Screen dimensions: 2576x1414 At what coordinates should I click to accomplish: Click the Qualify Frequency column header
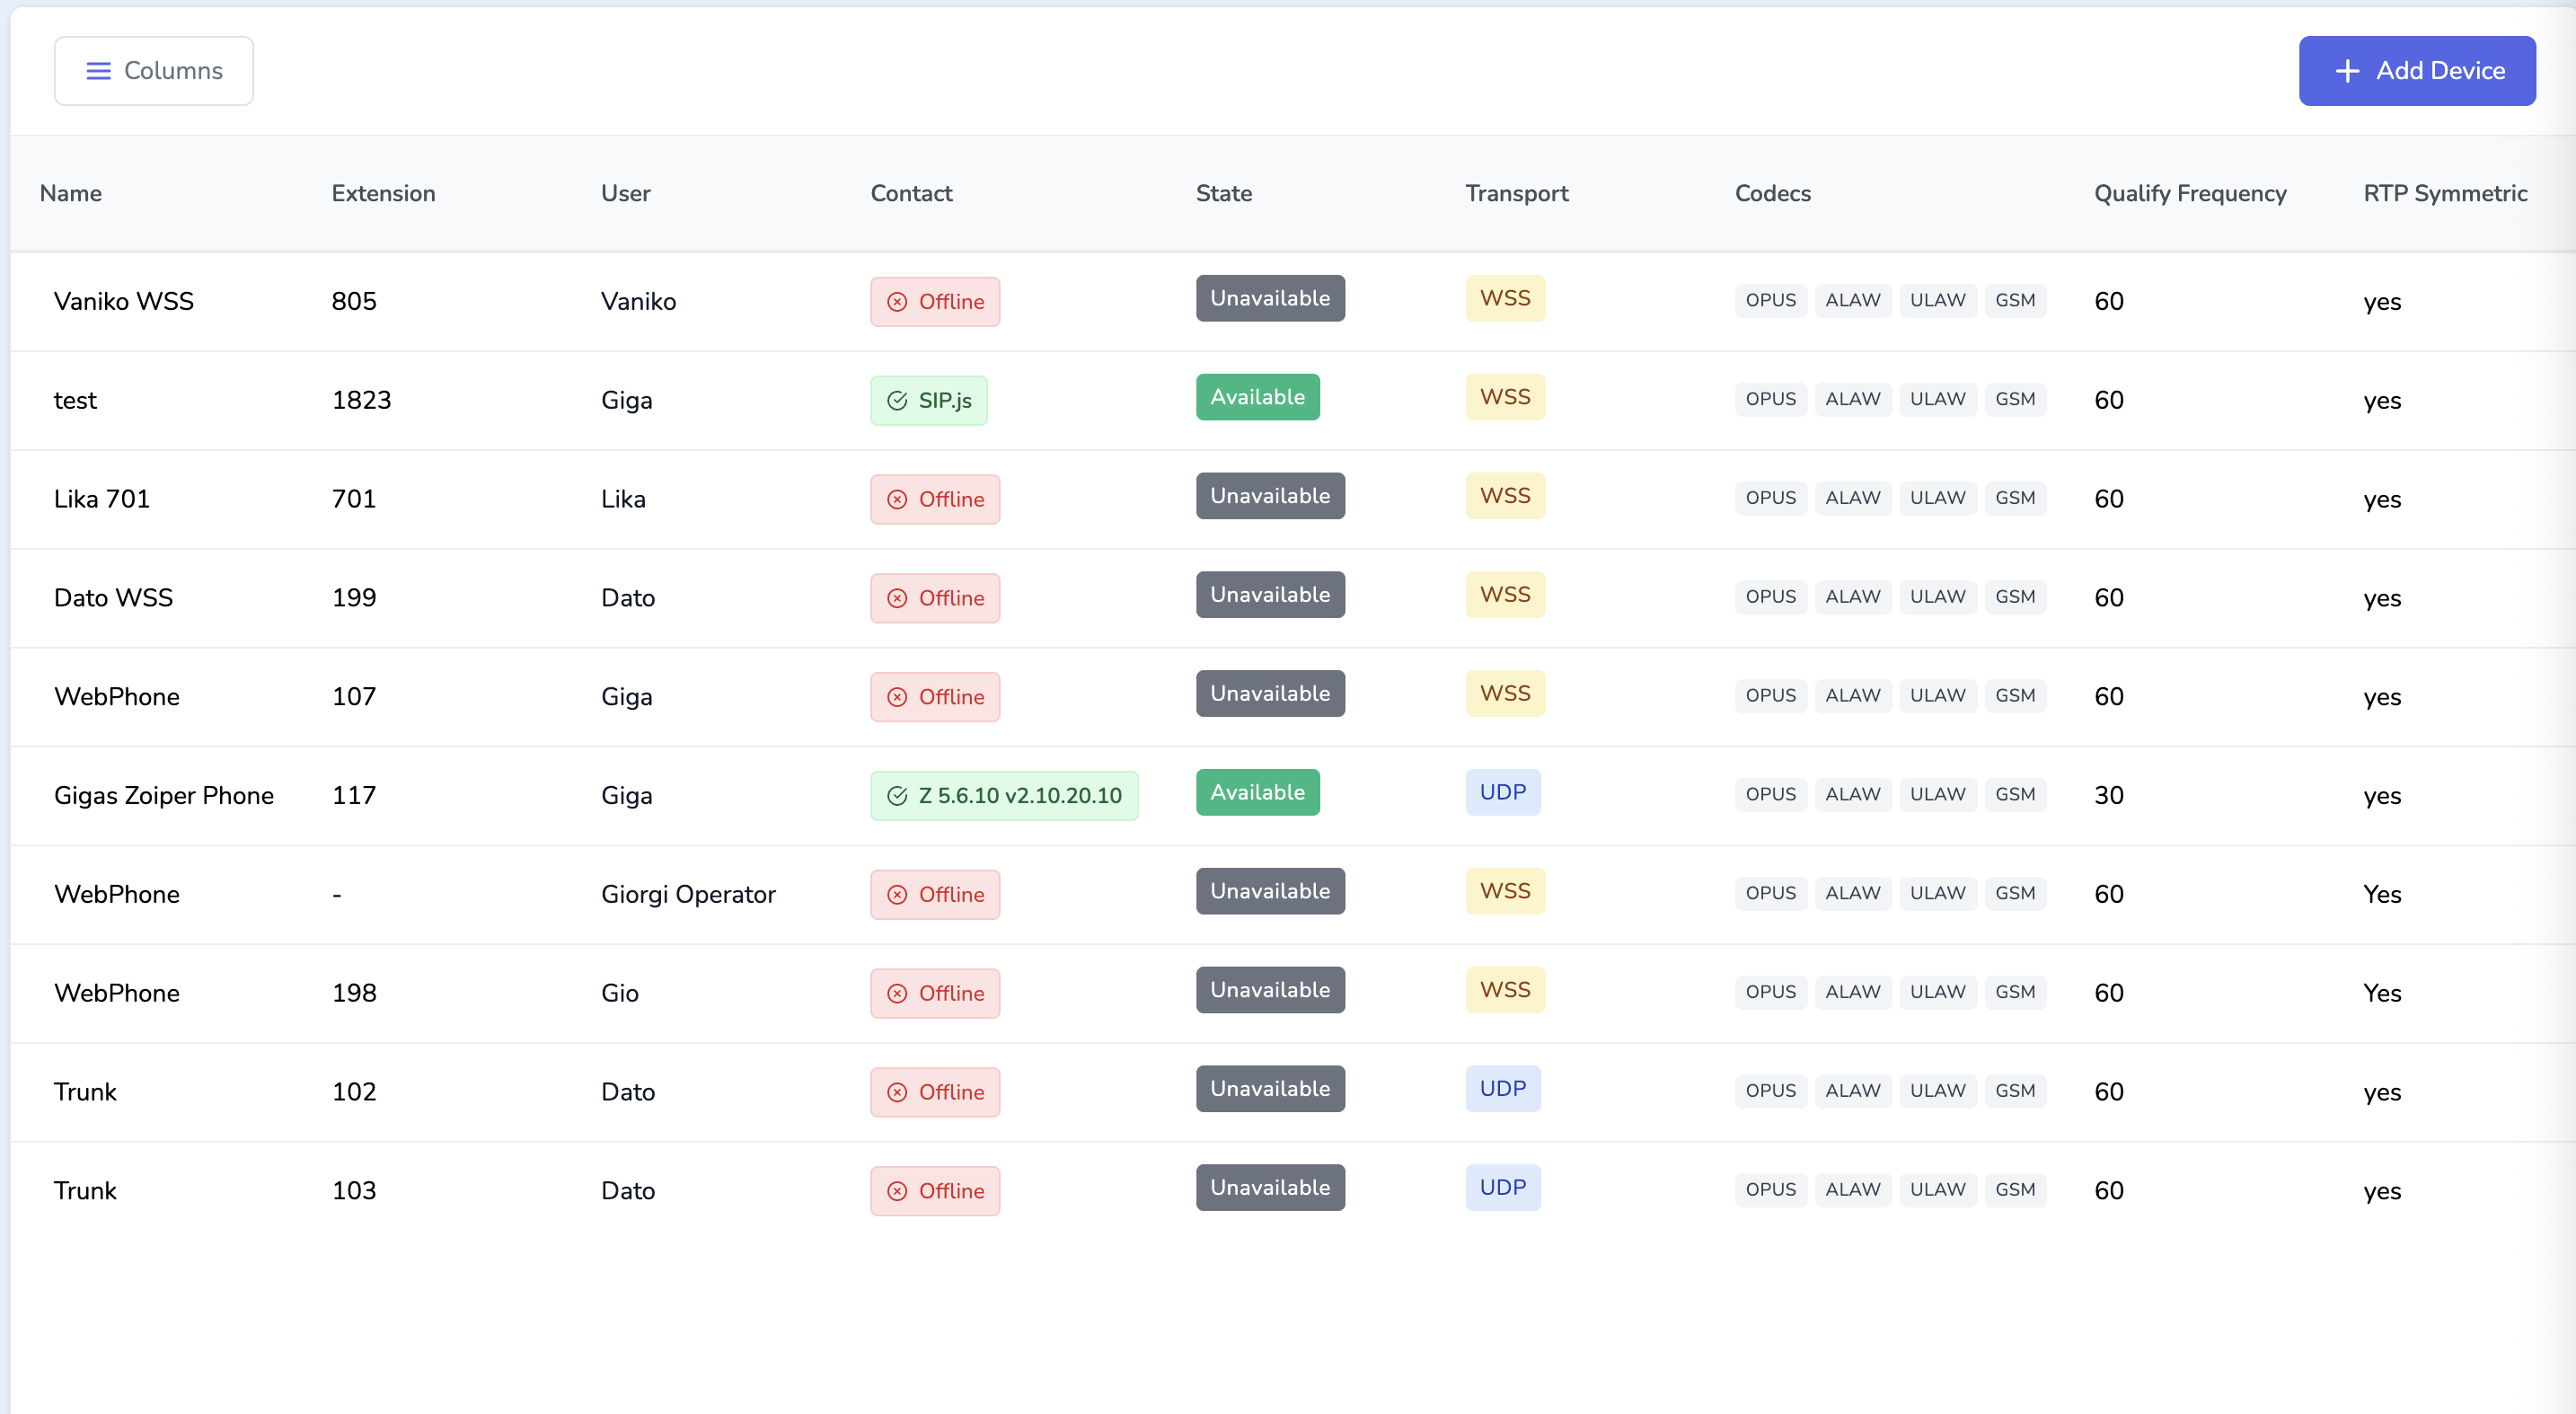point(2189,193)
